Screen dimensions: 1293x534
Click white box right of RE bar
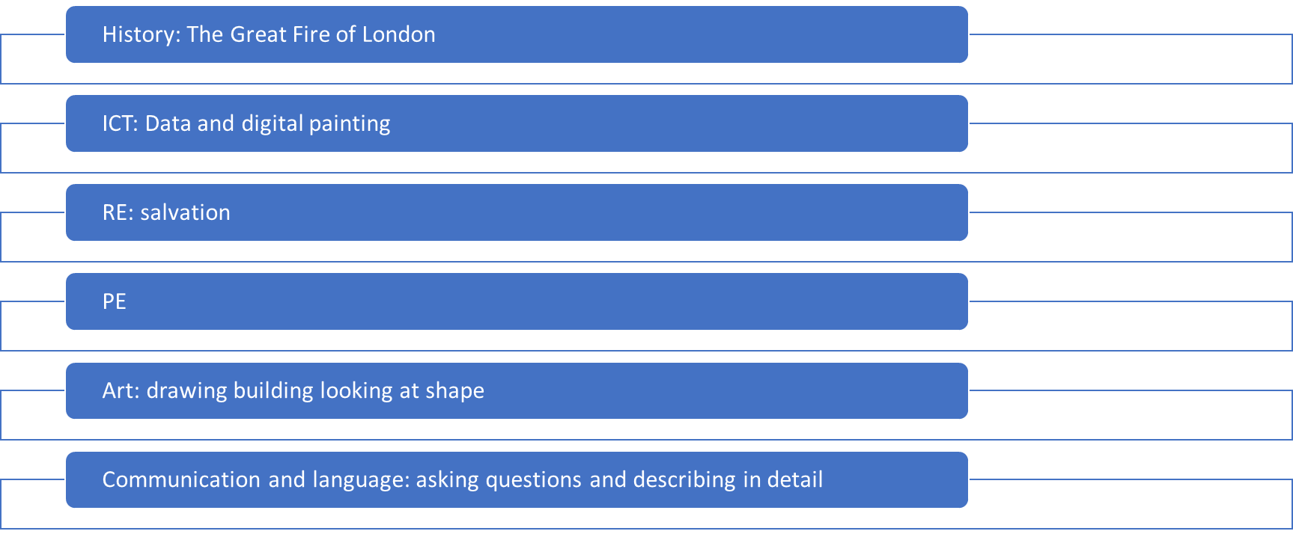(1131, 237)
